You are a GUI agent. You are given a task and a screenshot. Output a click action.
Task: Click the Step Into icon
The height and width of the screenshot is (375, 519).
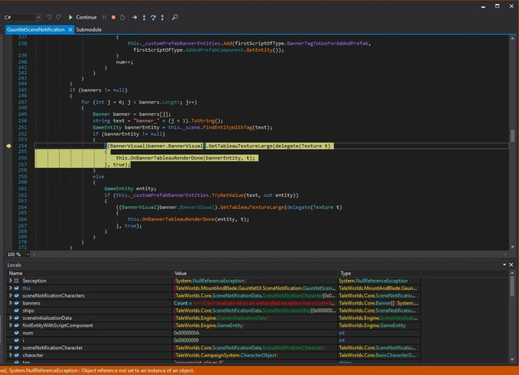[144, 17]
